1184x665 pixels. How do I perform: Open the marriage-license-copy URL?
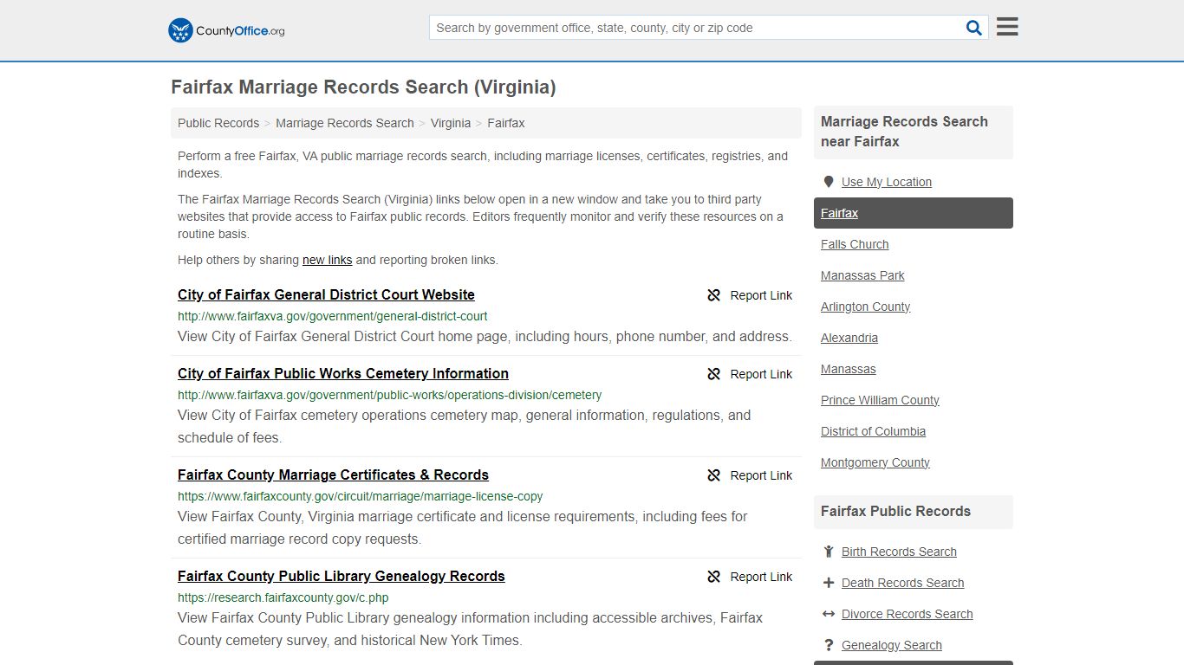point(361,496)
